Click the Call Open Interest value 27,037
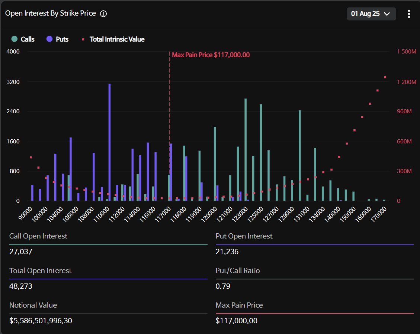The image size is (420, 334). pyautogui.click(x=21, y=252)
